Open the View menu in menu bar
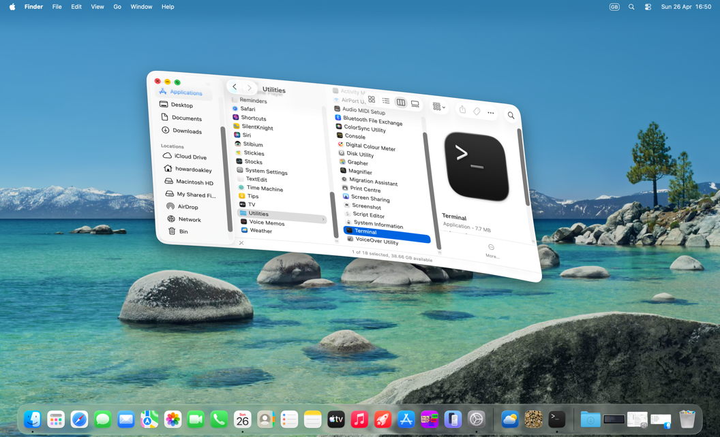 point(97,7)
